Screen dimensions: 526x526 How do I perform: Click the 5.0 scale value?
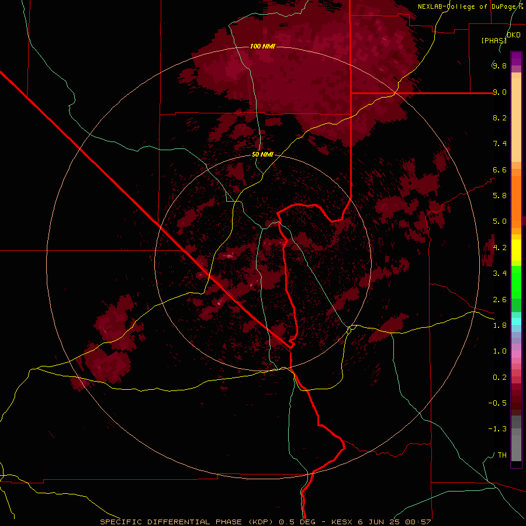tap(500, 222)
